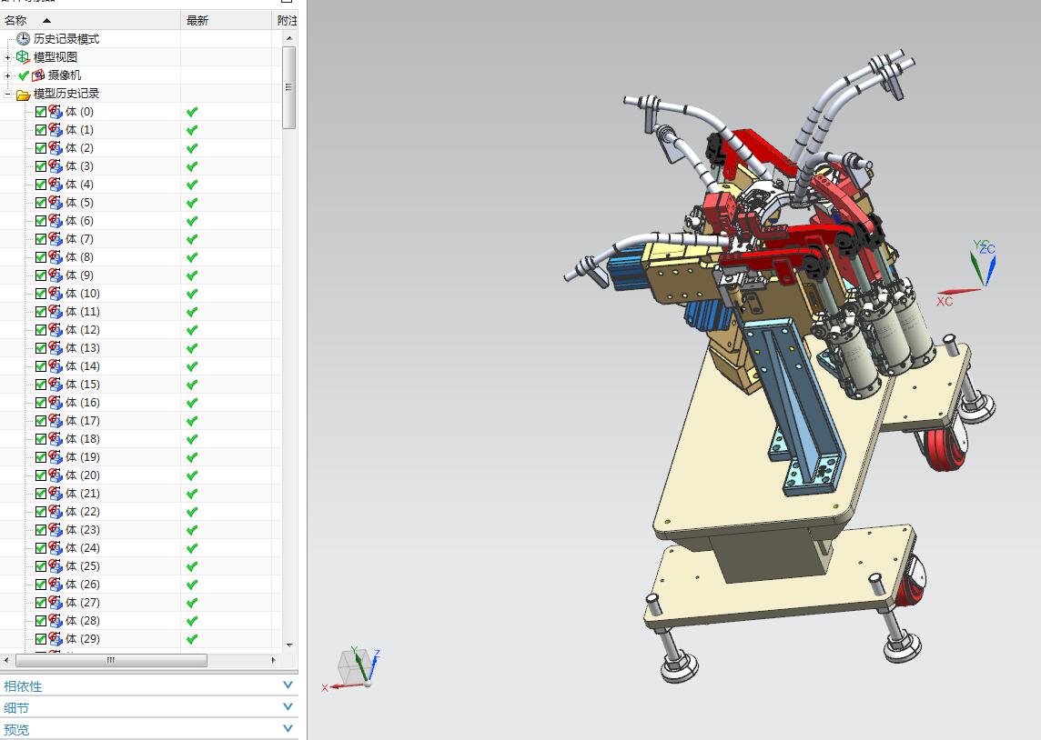Click the body feature icon of 体 (8)
Viewport: 1041px width, 740px height.
point(56,256)
